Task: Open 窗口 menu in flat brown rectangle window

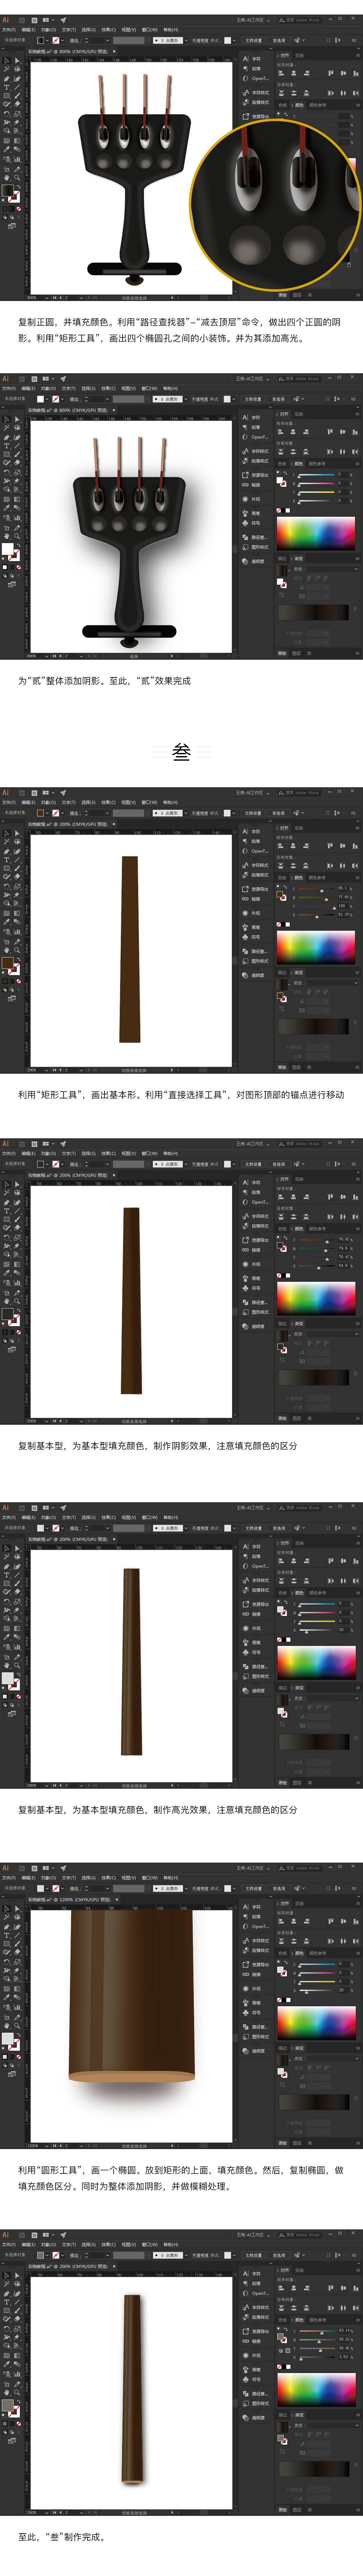Action: 148,802
